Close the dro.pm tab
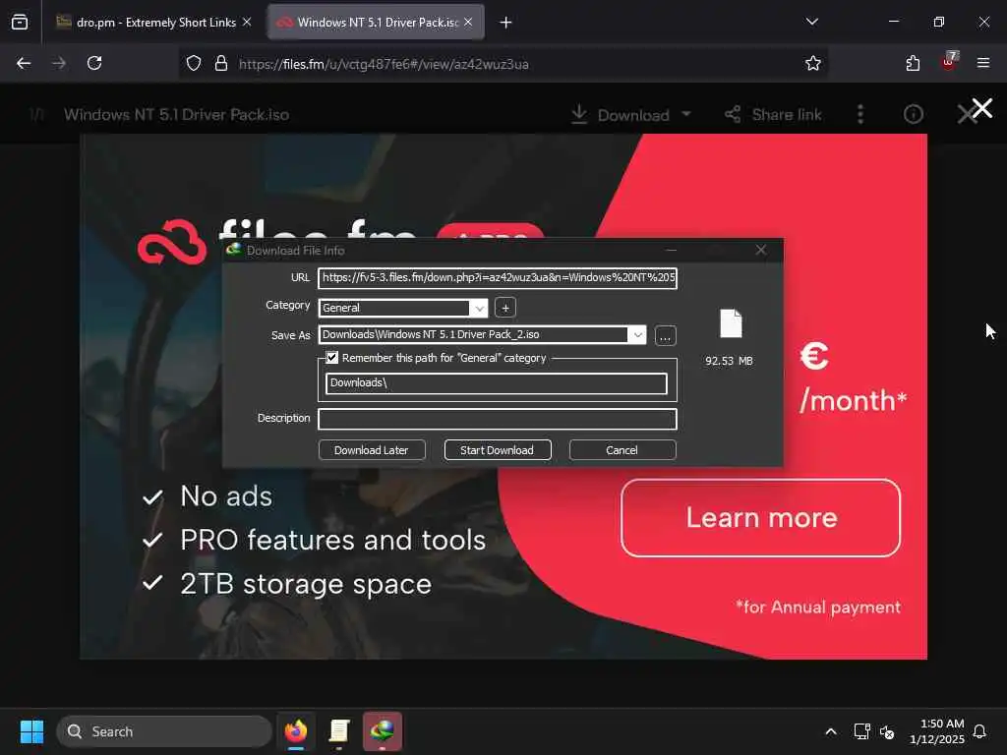Viewport: 1007px width, 755px height. [x=247, y=23]
